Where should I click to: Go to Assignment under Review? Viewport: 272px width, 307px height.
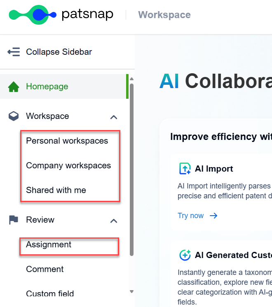click(x=49, y=244)
